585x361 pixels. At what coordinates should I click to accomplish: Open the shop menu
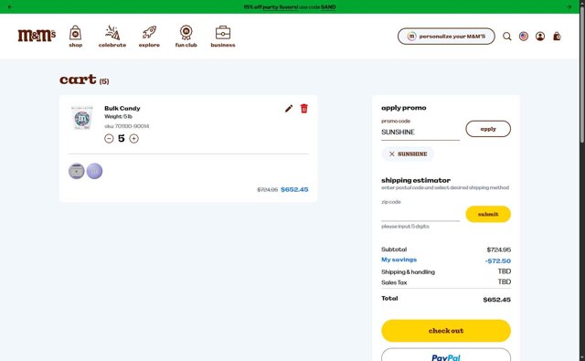click(x=75, y=37)
